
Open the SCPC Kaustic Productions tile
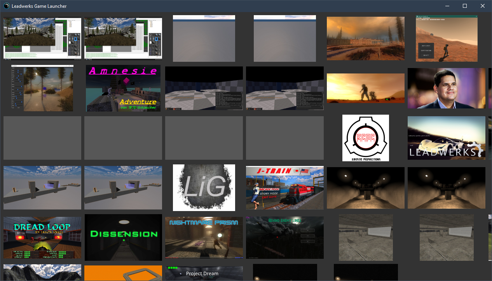(366, 138)
